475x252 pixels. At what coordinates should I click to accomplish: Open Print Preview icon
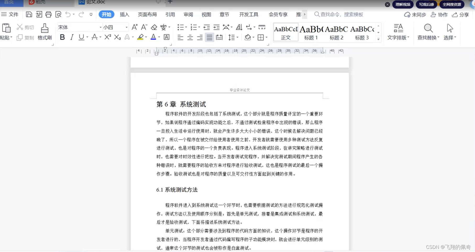click(58, 15)
